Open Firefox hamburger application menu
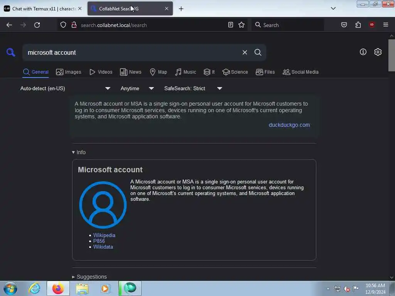This screenshot has height=296, width=395. (x=386, y=25)
